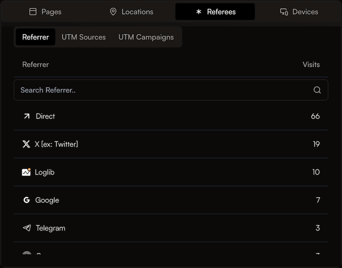342x268 pixels.
Task: Click the Devices monitor icon
Action: 284,12
